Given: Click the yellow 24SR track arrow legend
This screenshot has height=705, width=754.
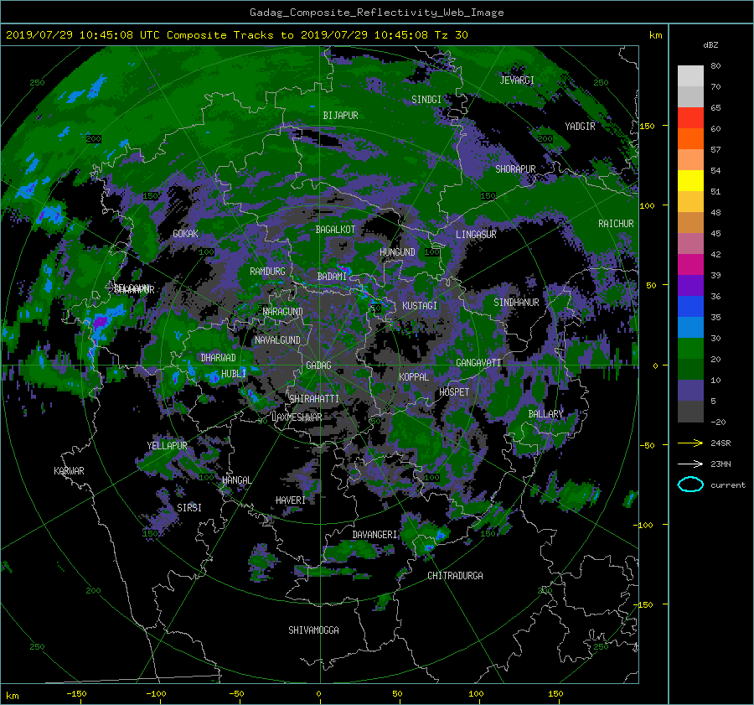Looking at the screenshot, I should [x=690, y=443].
